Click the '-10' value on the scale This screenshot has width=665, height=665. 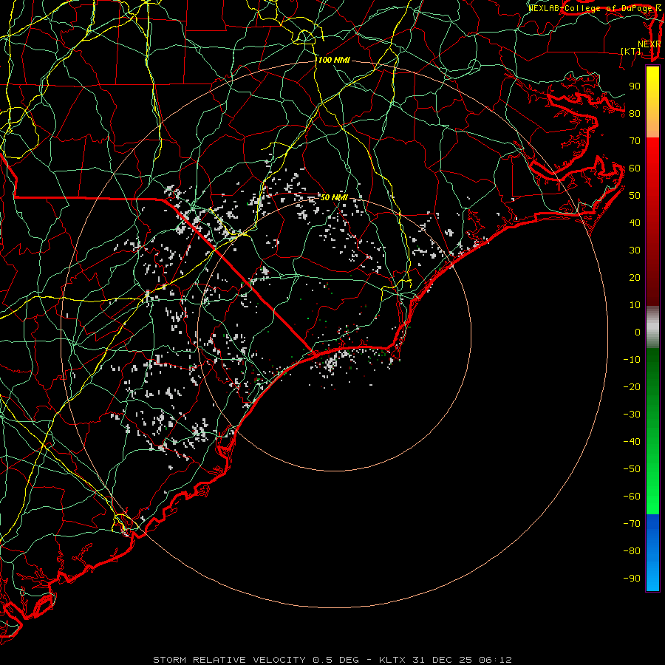point(632,360)
